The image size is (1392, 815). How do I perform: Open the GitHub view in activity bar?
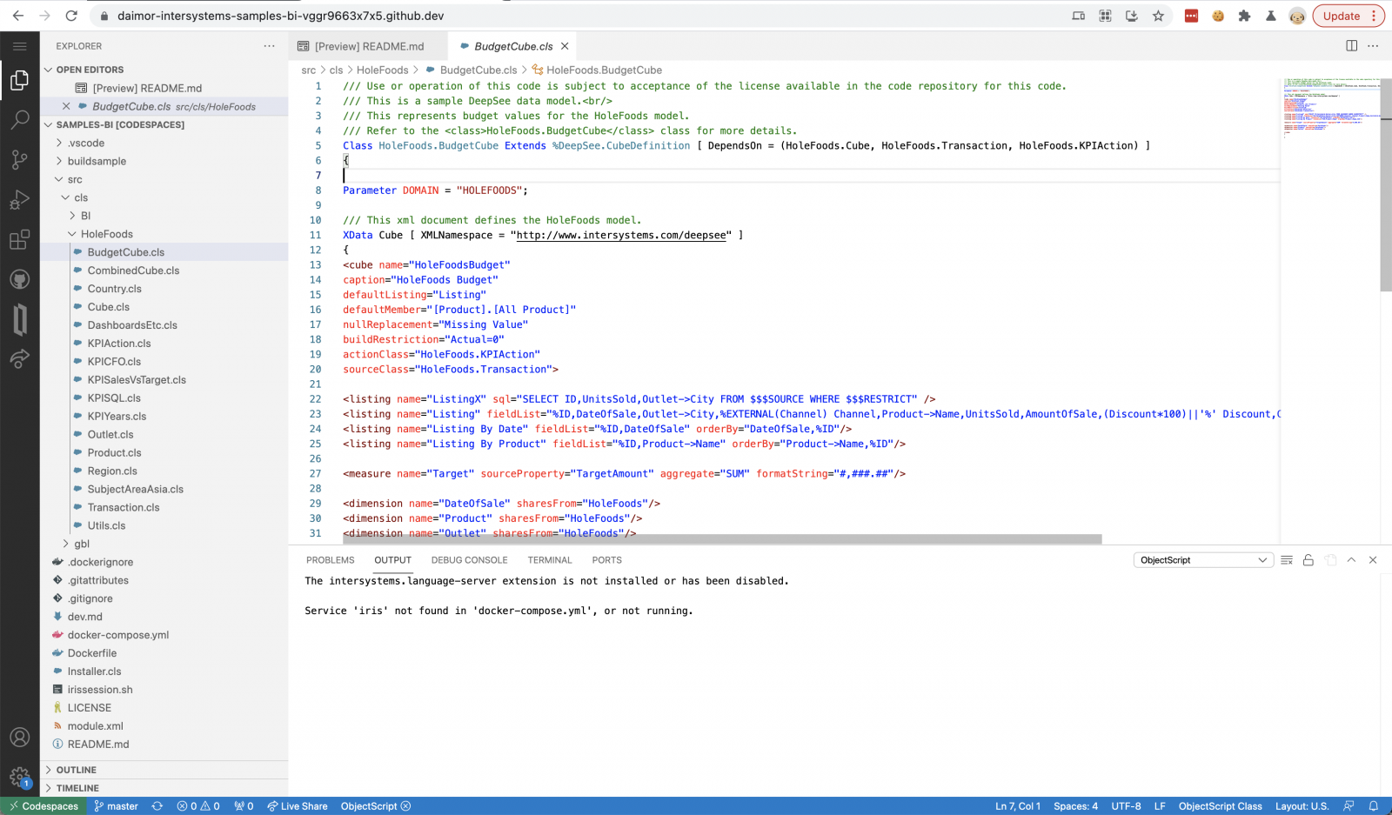pos(19,279)
